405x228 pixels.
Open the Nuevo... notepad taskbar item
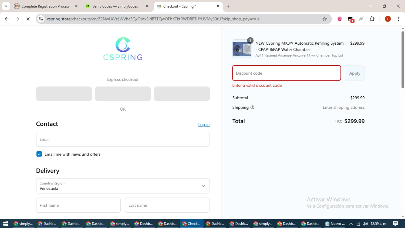tap(335, 223)
